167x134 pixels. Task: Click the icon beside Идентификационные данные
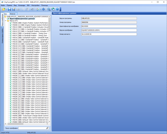click(x=8, y=19)
